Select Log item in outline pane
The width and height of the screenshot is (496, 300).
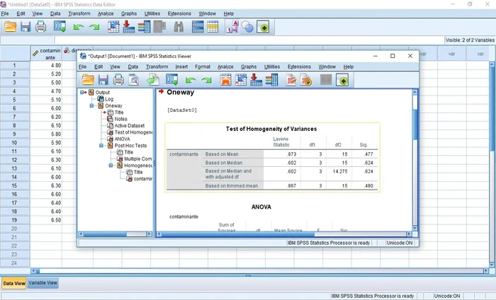[108, 99]
